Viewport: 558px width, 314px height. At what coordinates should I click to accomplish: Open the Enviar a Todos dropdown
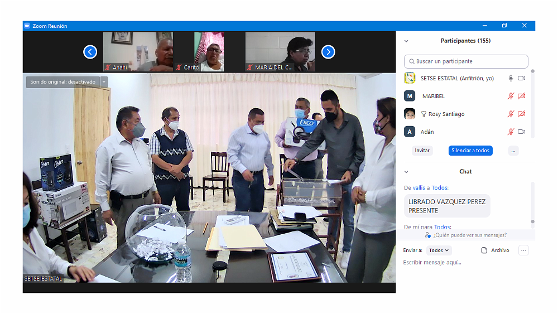pos(439,250)
